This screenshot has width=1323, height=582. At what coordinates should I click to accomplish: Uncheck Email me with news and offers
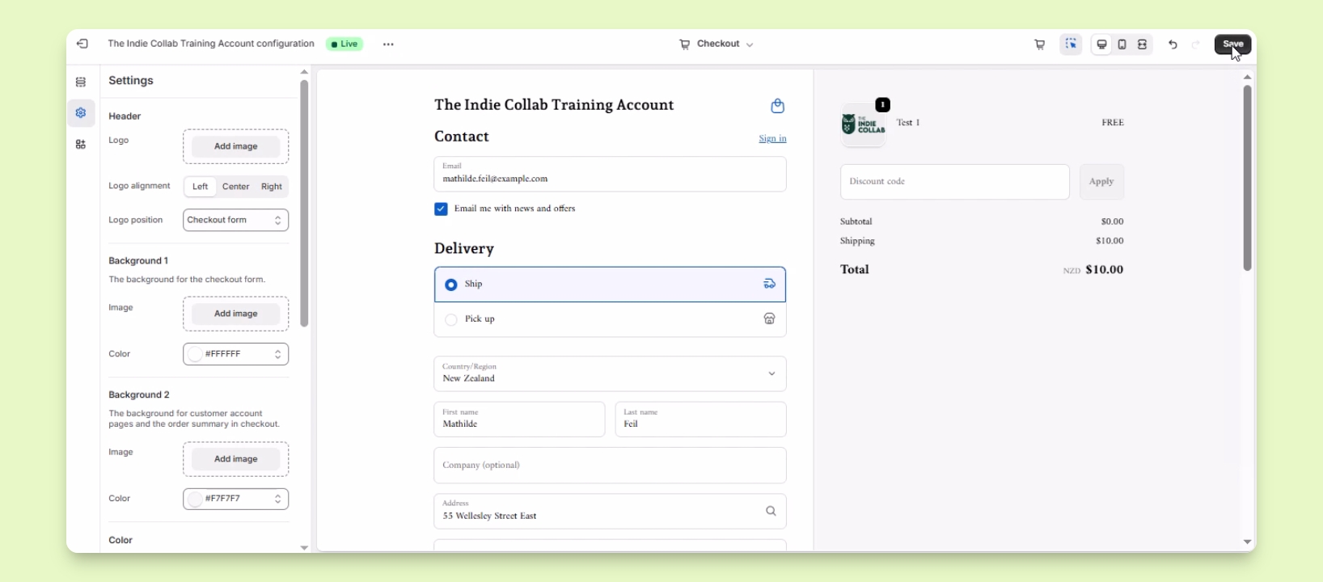441,209
